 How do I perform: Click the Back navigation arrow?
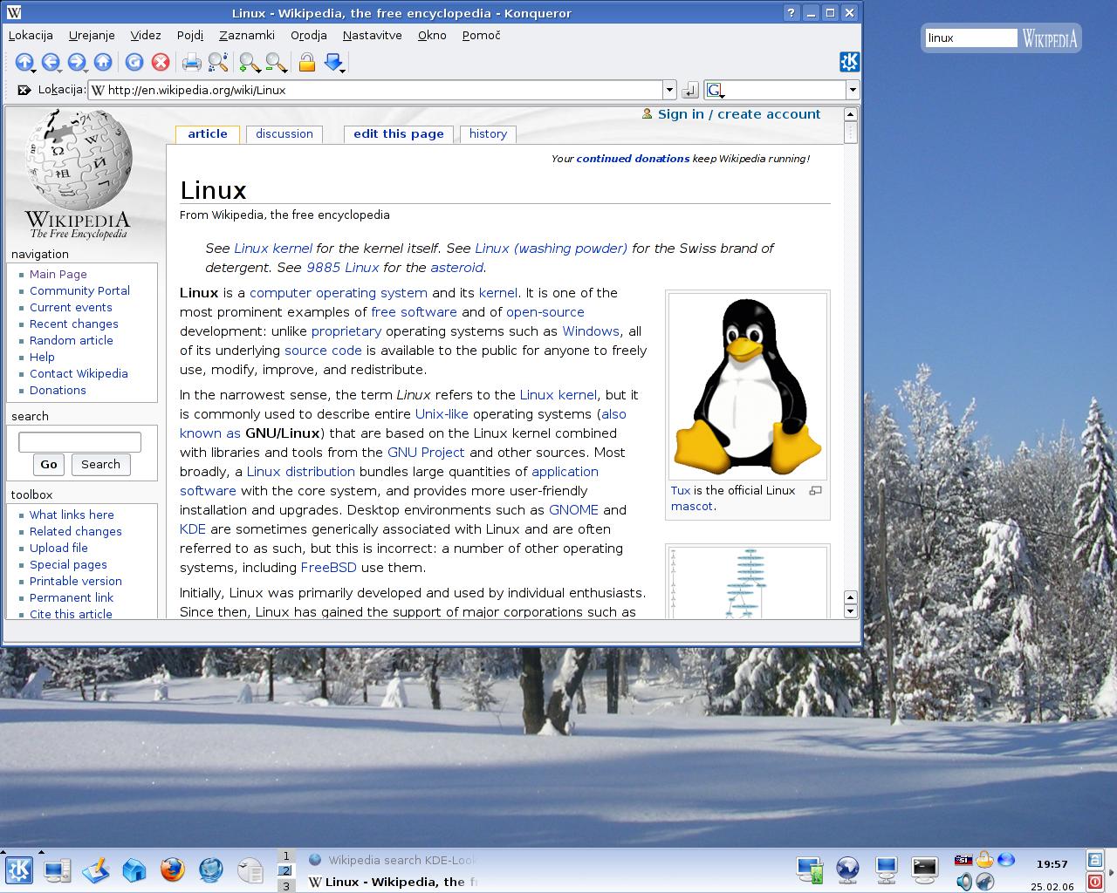click(51, 62)
